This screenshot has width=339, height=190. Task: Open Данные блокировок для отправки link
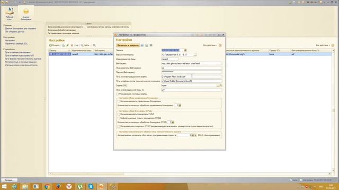pos(21,28)
